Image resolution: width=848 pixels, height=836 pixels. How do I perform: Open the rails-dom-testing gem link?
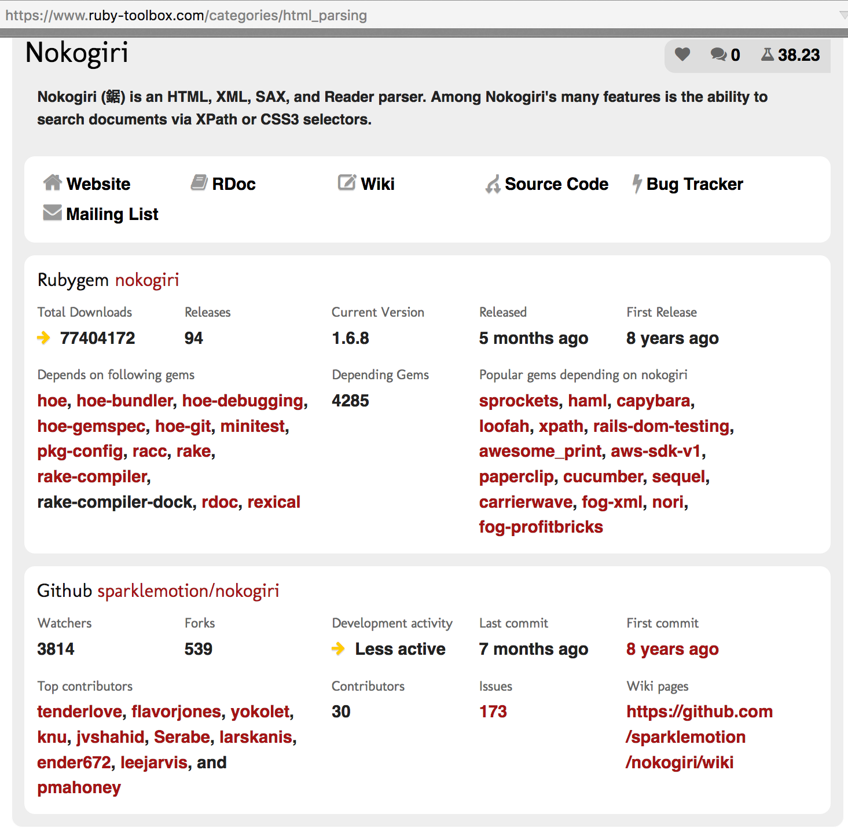click(x=661, y=427)
